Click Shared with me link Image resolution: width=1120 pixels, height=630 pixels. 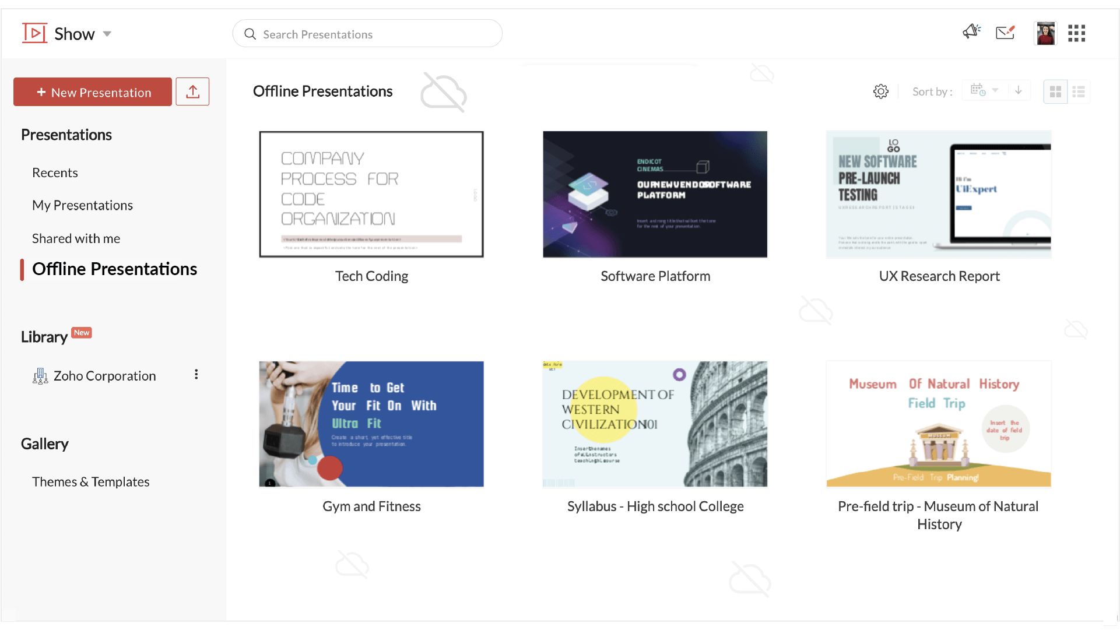tap(75, 238)
